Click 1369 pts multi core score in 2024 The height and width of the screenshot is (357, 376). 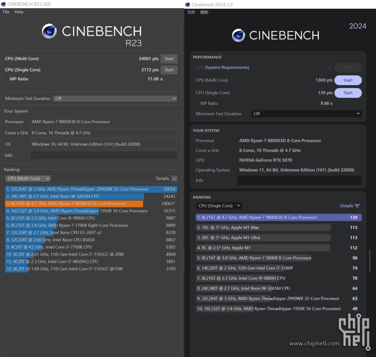(324, 80)
